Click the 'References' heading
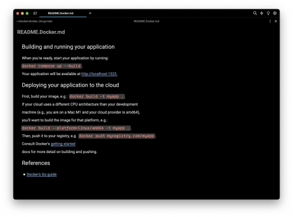The image size is (293, 217). pyautogui.click(x=36, y=163)
